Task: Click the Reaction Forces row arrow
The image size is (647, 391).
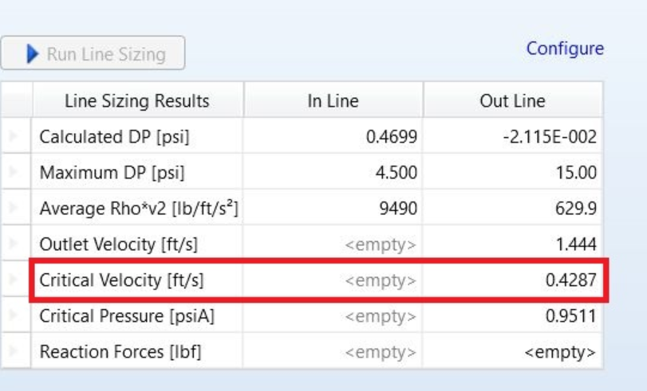Action: pos(15,352)
